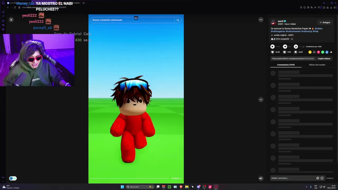Open santi's profile avatar
This screenshot has width=338, height=190.
(x=274, y=22)
